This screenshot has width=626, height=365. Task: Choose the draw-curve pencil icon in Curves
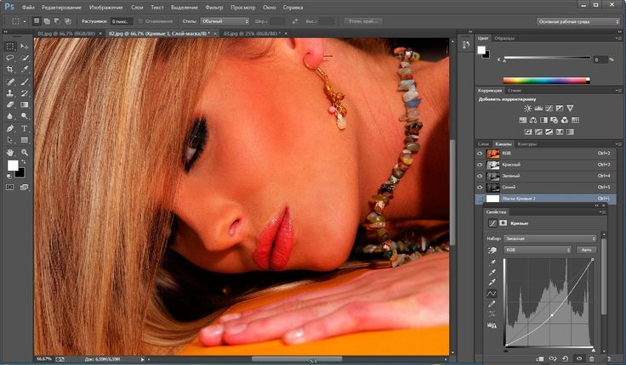click(492, 303)
